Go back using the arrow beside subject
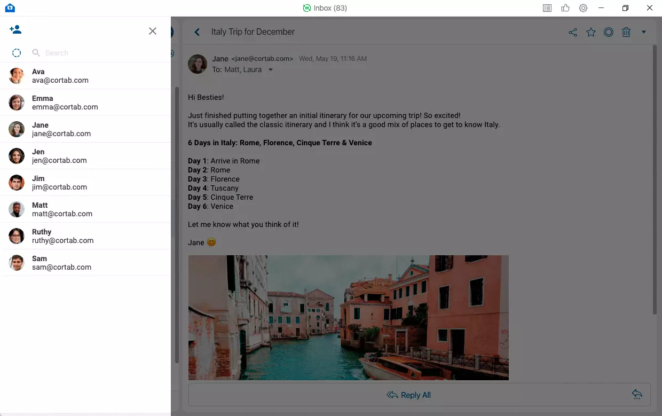Screen dimensions: 662x416 [x=197, y=32]
